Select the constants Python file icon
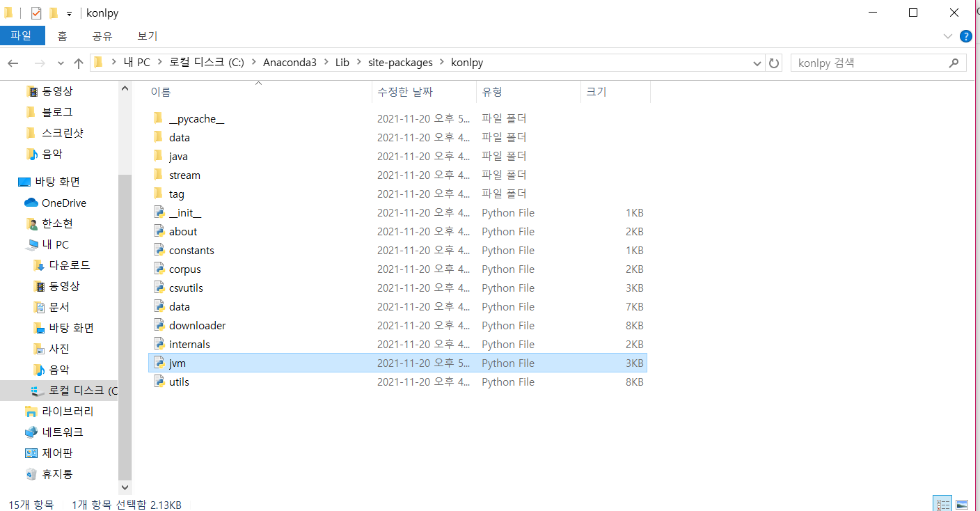 (159, 250)
